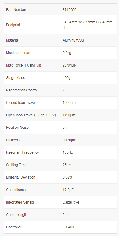Click the Material label
The width and height of the screenshot is (119, 236).
pyautogui.click(x=12, y=40)
